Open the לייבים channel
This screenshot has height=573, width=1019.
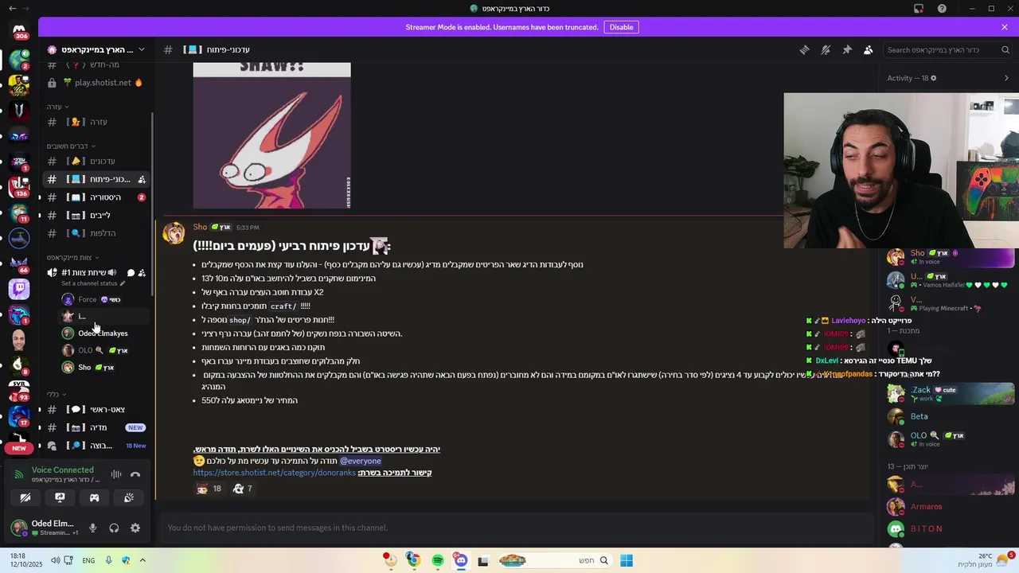tap(96, 215)
